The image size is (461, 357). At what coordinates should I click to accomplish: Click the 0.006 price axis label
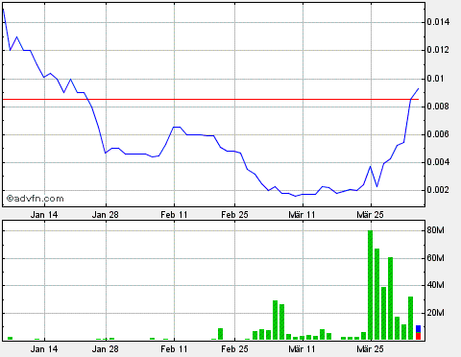(x=438, y=134)
